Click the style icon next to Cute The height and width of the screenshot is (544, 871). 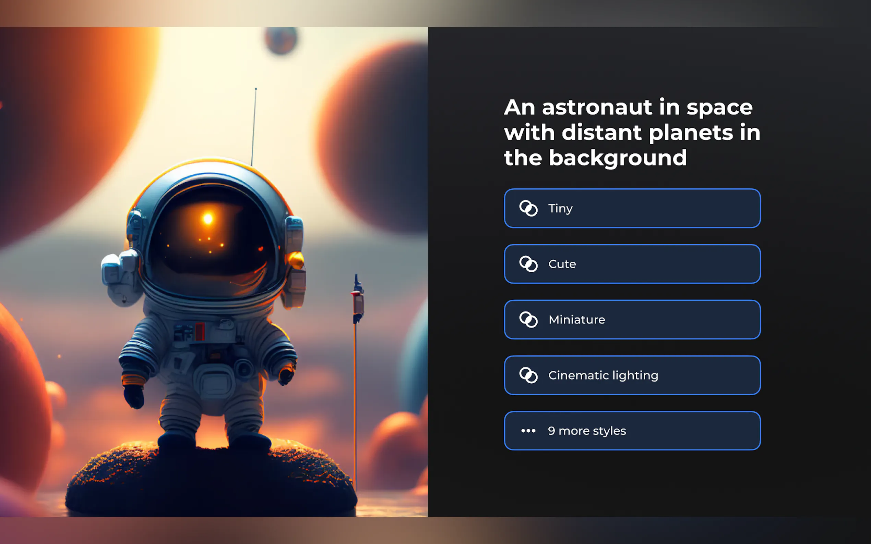click(x=528, y=264)
